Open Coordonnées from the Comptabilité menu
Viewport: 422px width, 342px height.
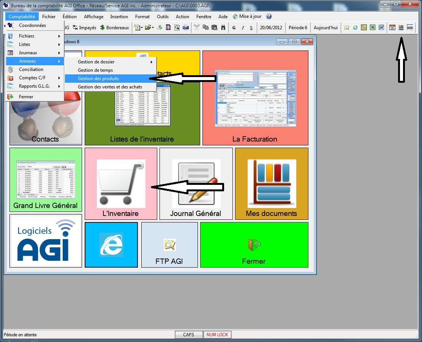pyautogui.click(x=35, y=25)
